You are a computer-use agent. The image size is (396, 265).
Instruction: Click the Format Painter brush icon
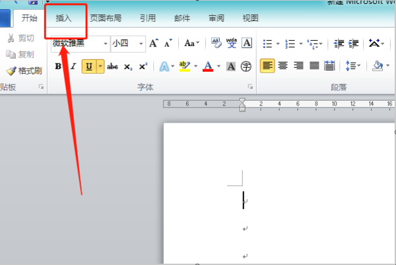(x=11, y=71)
